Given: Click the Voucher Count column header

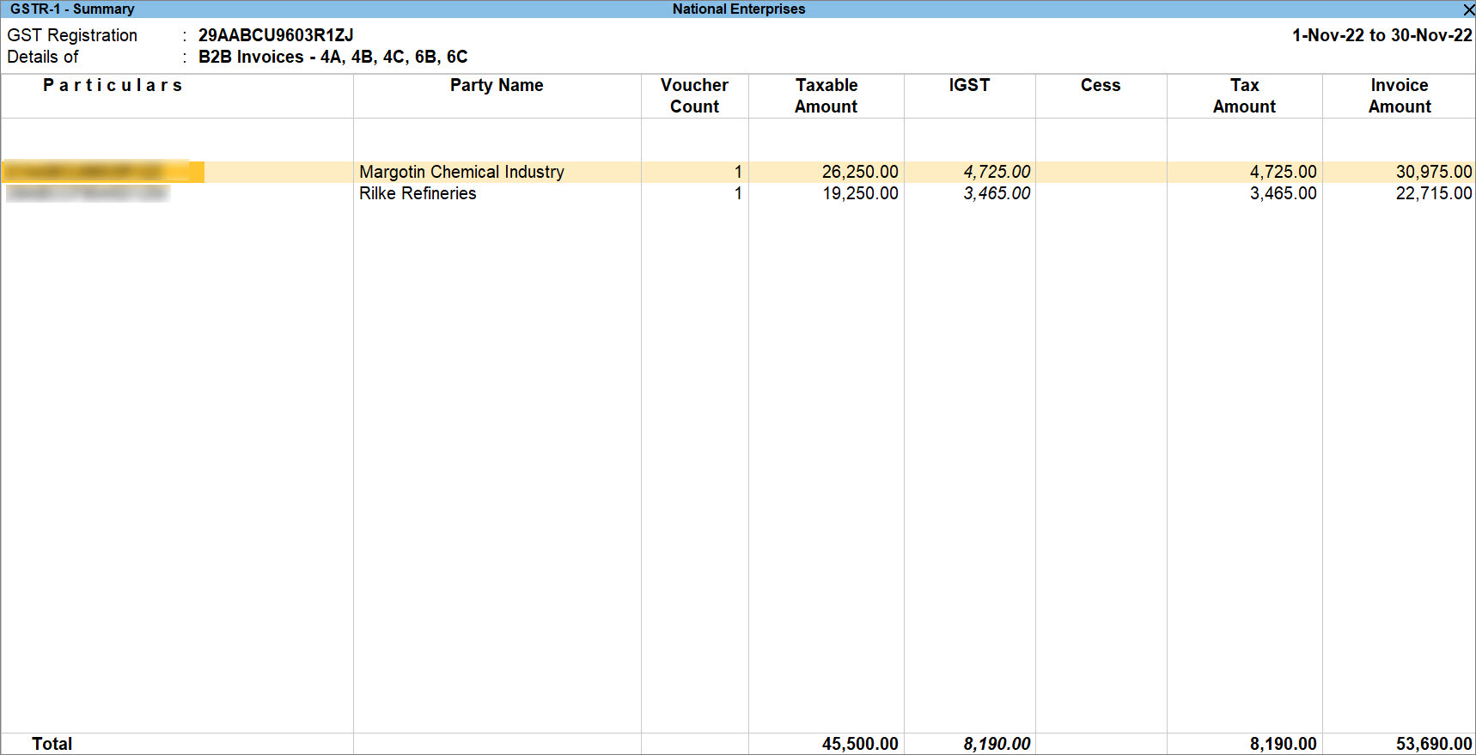Looking at the screenshot, I should tap(694, 95).
